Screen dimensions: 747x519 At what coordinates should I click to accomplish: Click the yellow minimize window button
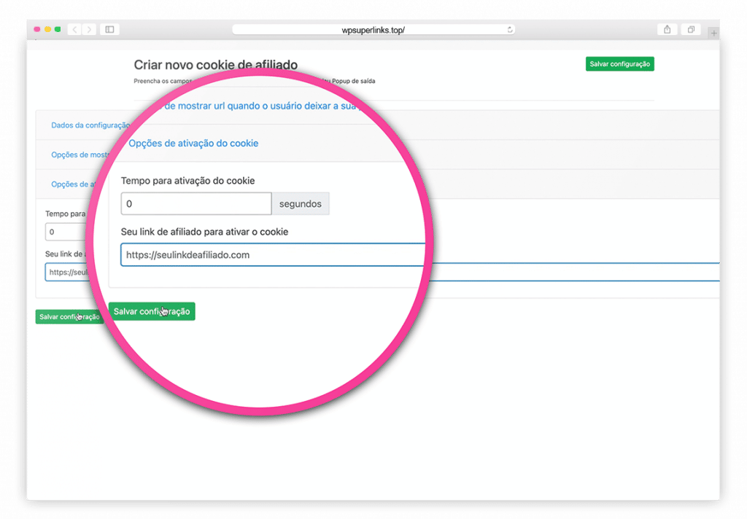(x=47, y=29)
